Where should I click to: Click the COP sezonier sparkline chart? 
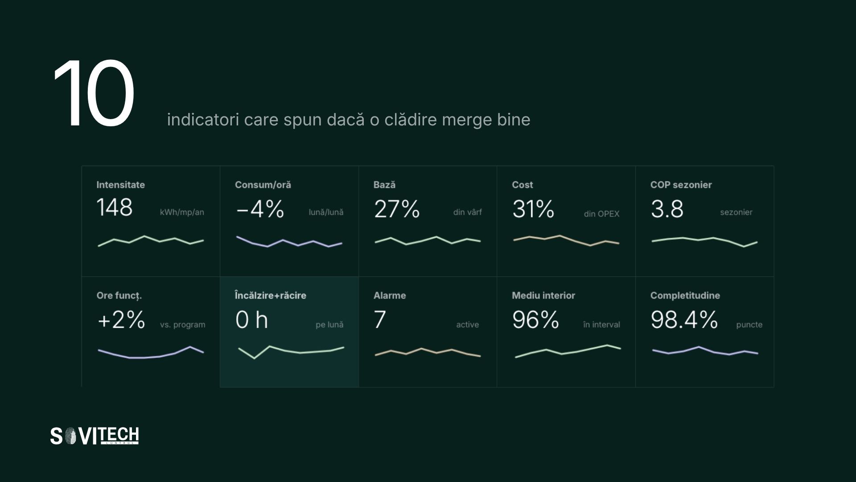pos(705,242)
